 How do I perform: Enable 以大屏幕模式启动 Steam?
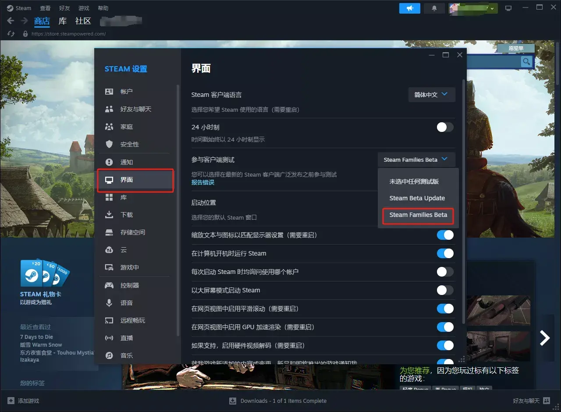[x=445, y=290]
